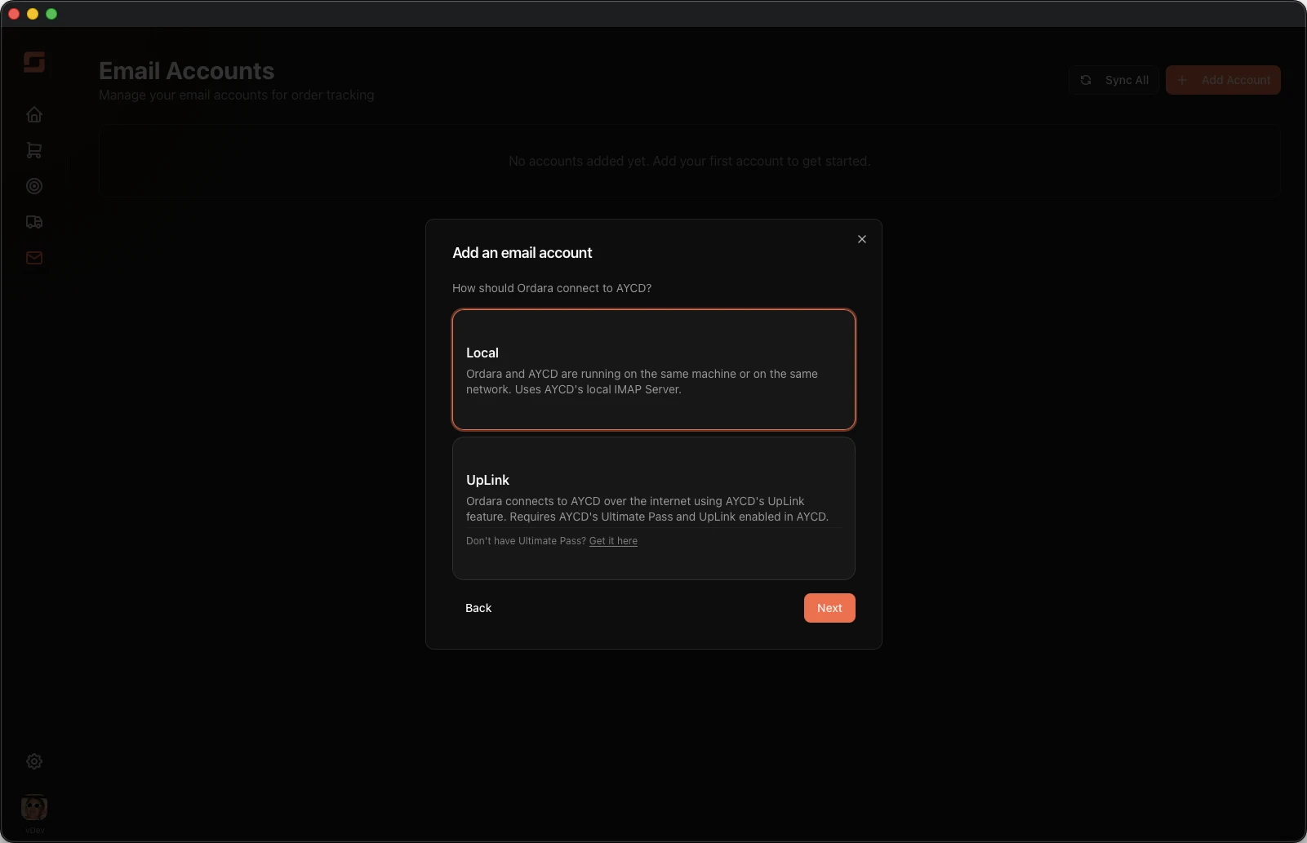Choose the UpLink connection option
The height and width of the screenshot is (843, 1307).
[x=654, y=508]
